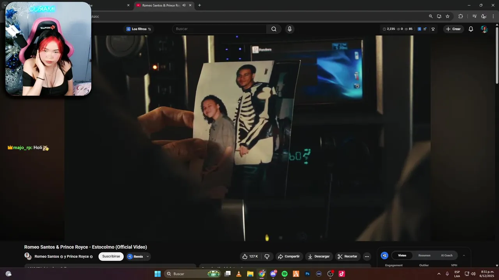
Task: Switch to Vistas tab in vidIQ panel
Action: pyautogui.click(x=402, y=255)
